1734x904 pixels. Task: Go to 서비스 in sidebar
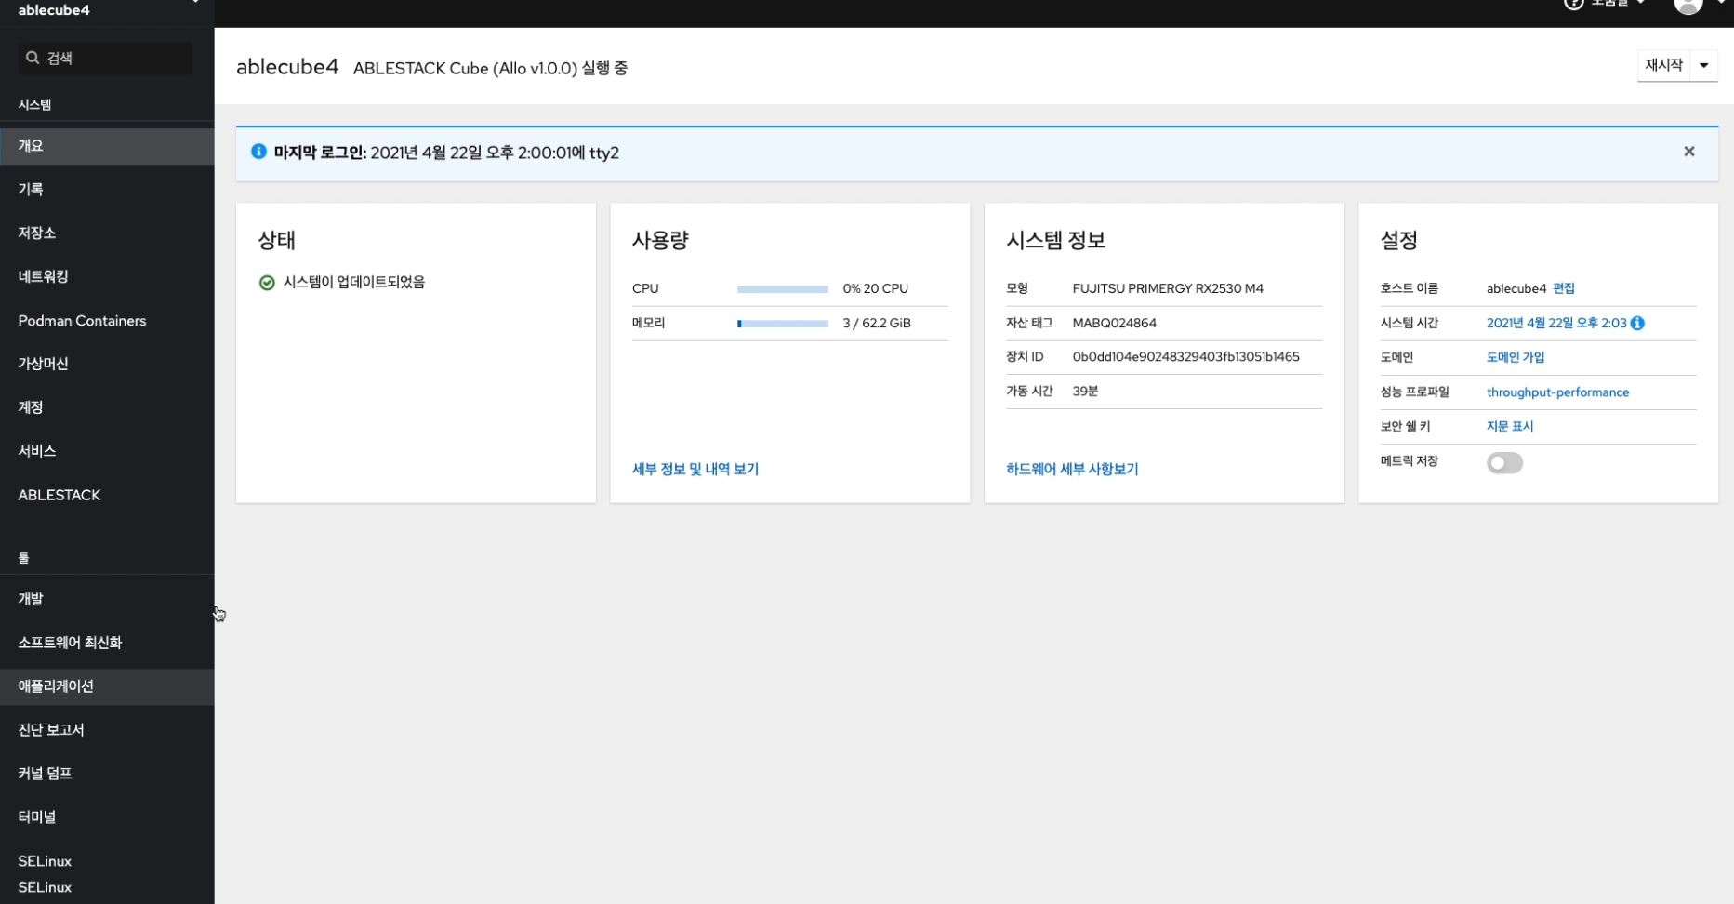(107, 451)
